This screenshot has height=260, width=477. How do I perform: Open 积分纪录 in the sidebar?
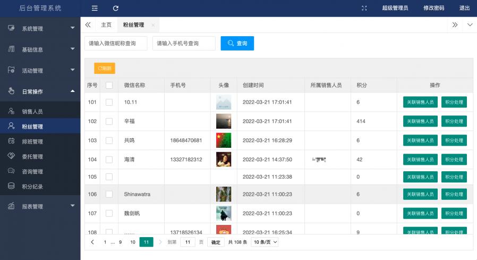click(x=32, y=187)
